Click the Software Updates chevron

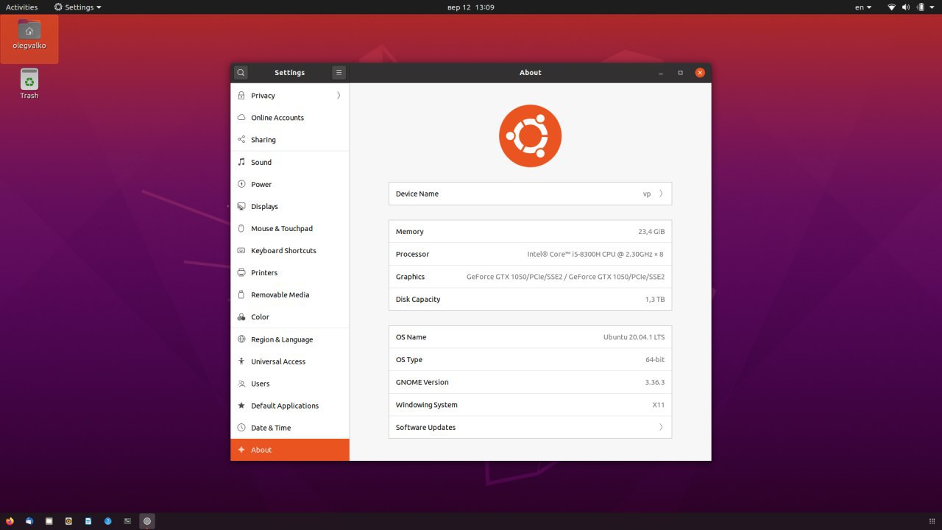click(661, 427)
